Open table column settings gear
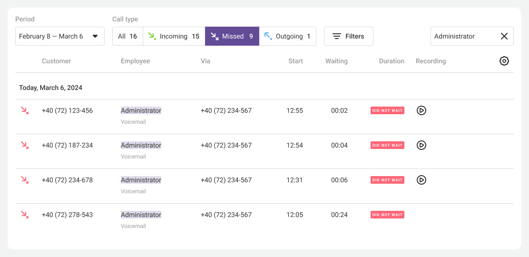The height and width of the screenshot is (257, 529). tap(504, 61)
